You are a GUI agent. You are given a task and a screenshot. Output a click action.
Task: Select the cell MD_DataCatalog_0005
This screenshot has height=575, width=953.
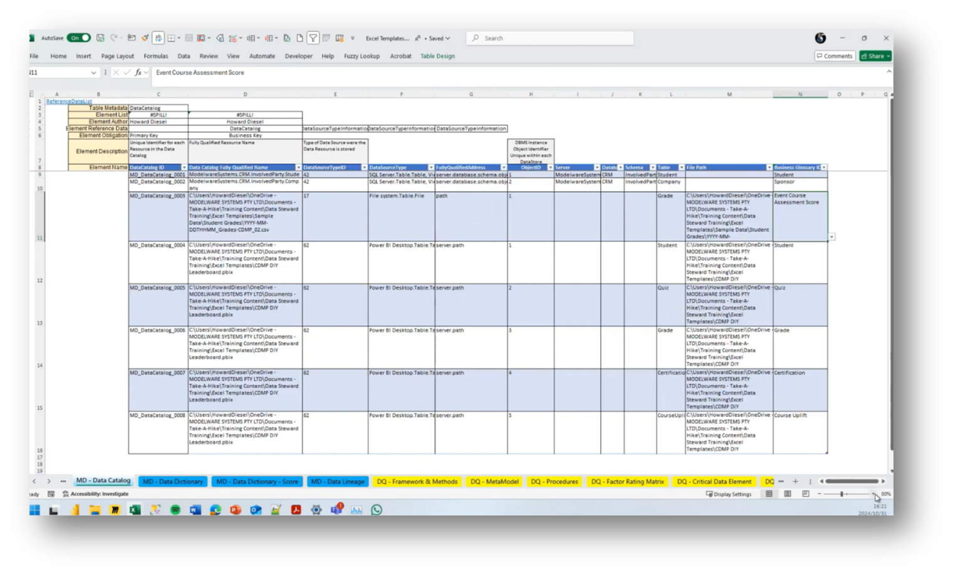[x=158, y=305]
